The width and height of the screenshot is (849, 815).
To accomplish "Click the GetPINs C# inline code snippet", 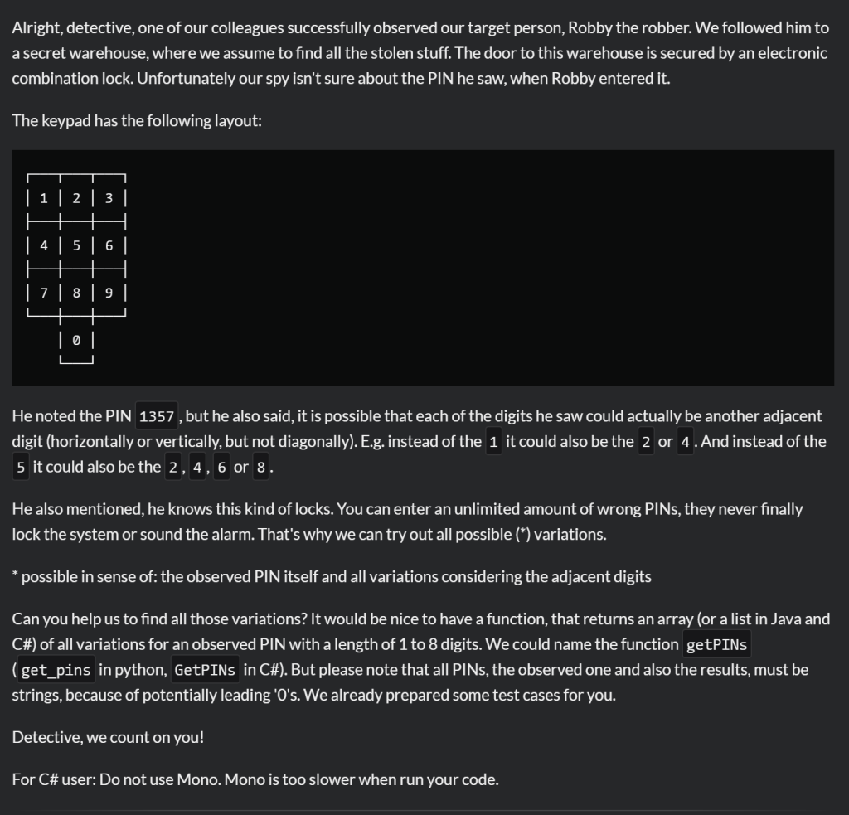I will point(205,670).
